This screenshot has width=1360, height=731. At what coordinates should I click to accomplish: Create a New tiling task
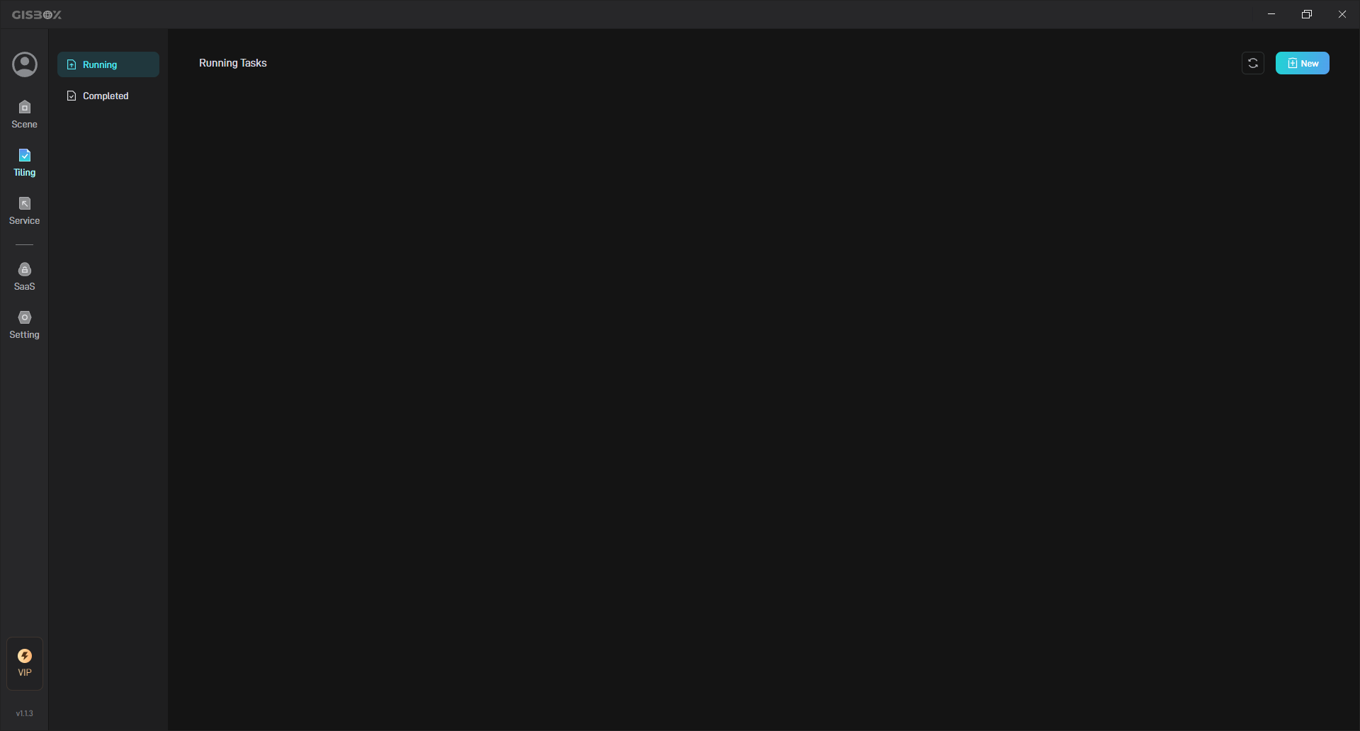(1302, 63)
